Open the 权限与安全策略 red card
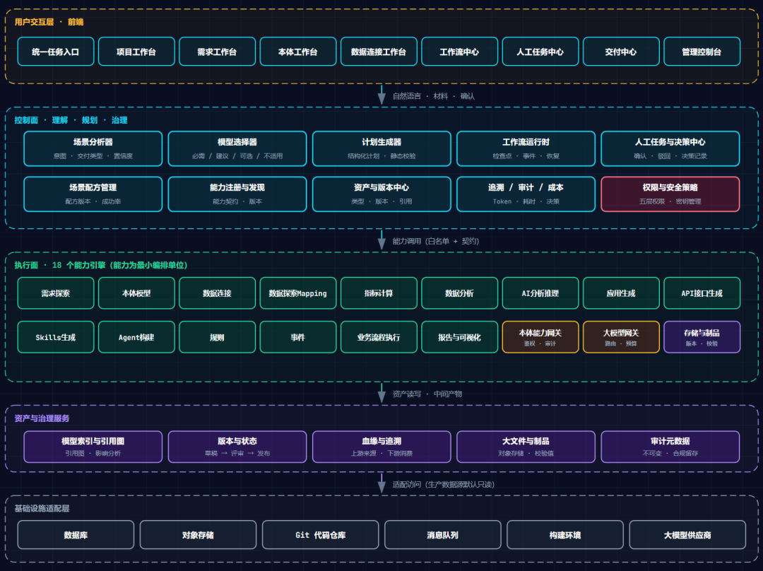The height and width of the screenshot is (571, 763). pos(670,194)
